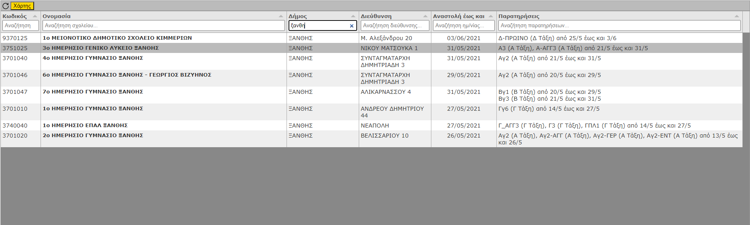
Task: Clear the Δήμος filter text
Action: (x=352, y=26)
